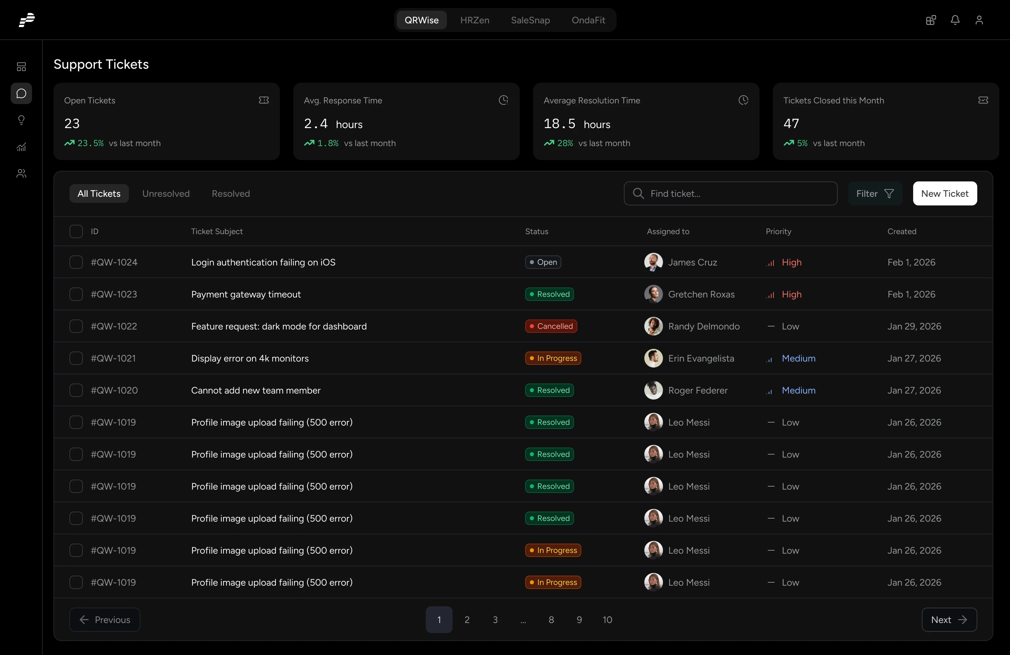The width and height of the screenshot is (1010, 655).
Task: Open the dashboard grid icon in the sidebar
Action: pos(21,66)
